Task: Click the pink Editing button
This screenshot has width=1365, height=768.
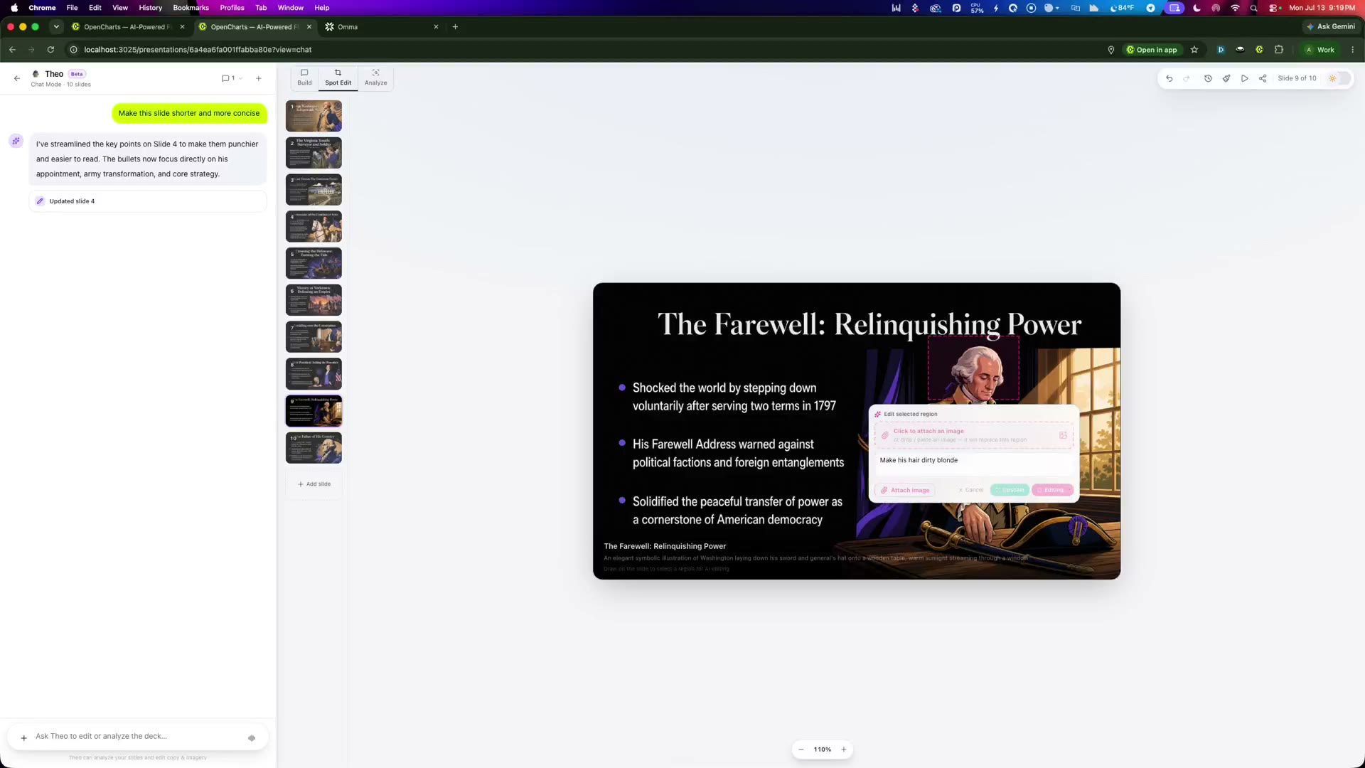Action: click(1053, 490)
